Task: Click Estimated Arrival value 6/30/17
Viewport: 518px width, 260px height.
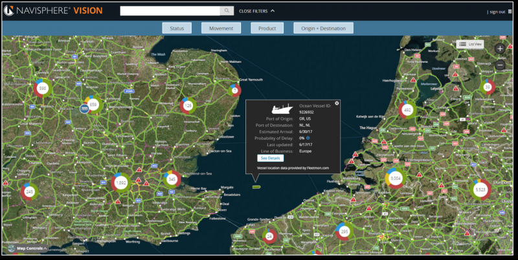Action: point(306,132)
